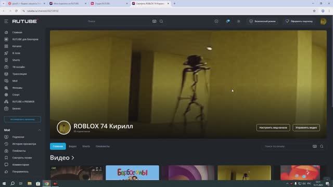333x187 pixels.
Task: Click the upload video icon in header
Action: click(x=216, y=21)
